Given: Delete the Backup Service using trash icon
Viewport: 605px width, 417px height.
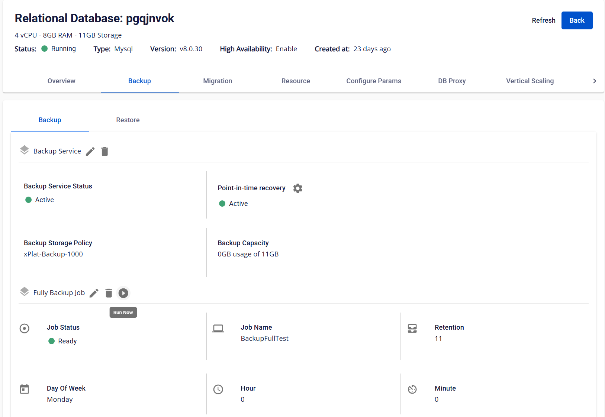Looking at the screenshot, I should [x=105, y=152].
